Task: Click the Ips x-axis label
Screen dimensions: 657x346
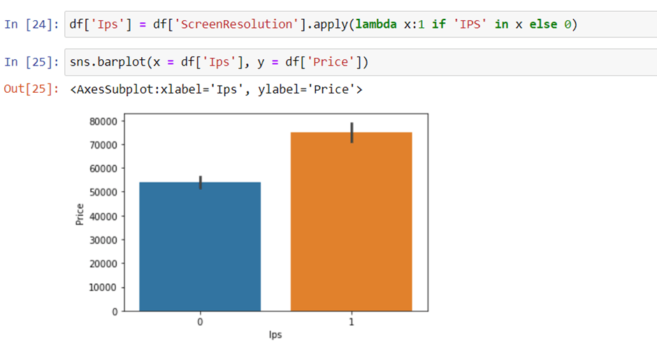Action: pos(275,335)
